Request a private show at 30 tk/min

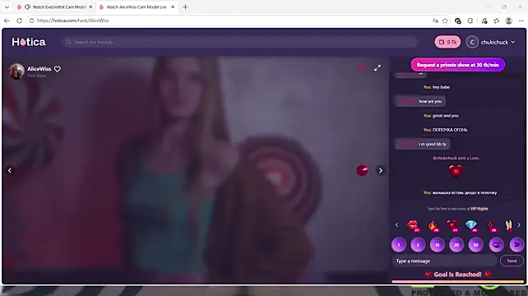pyautogui.click(x=457, y=65)
